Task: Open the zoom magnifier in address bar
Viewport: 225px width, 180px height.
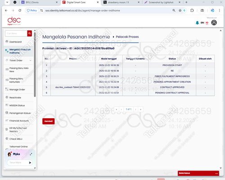Action: (174, 10)
